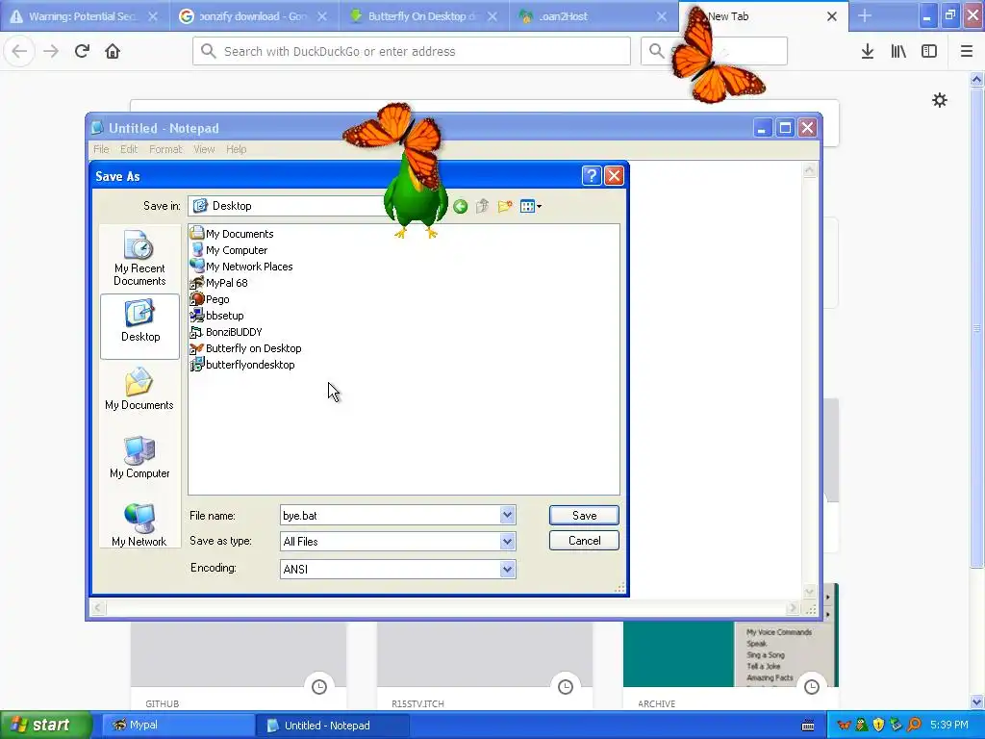Image resolution: width=985 pixels, height=739 pixels.
Task: Open a new browser tab with plus
Action: coord(865,16)
